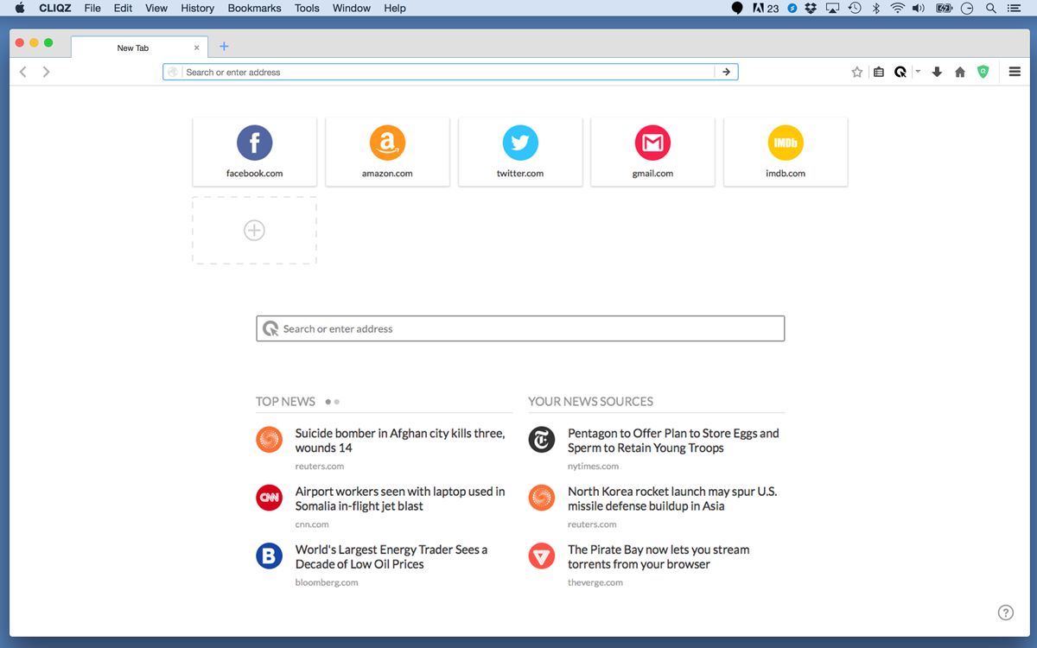Go forward with the forward arrow
The width and height of the screenshot is (1037, 648).
pyautogui.click(x=46, y=72)
